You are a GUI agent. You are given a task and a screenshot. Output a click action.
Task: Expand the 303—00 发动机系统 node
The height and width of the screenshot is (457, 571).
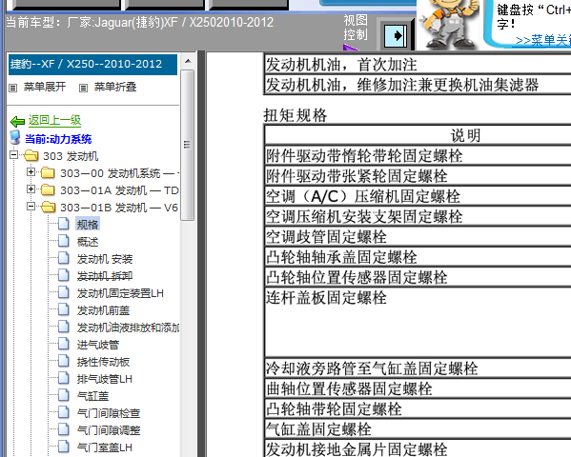tap(31, 171)
